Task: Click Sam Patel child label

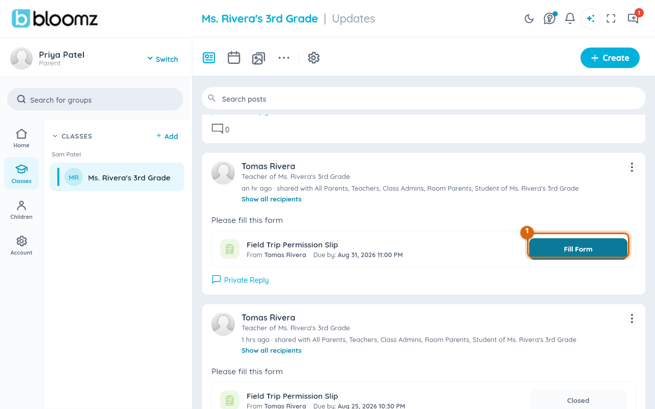Action: [x=67, y=154]
